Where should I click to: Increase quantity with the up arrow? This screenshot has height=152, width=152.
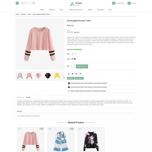(74, 65)
